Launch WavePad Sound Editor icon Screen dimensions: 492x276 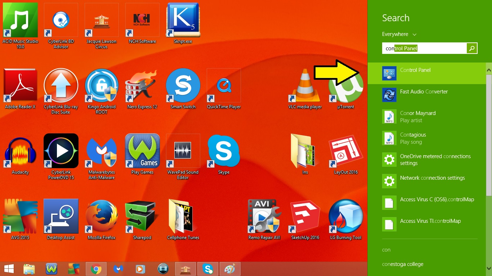(x=183, y=151)
